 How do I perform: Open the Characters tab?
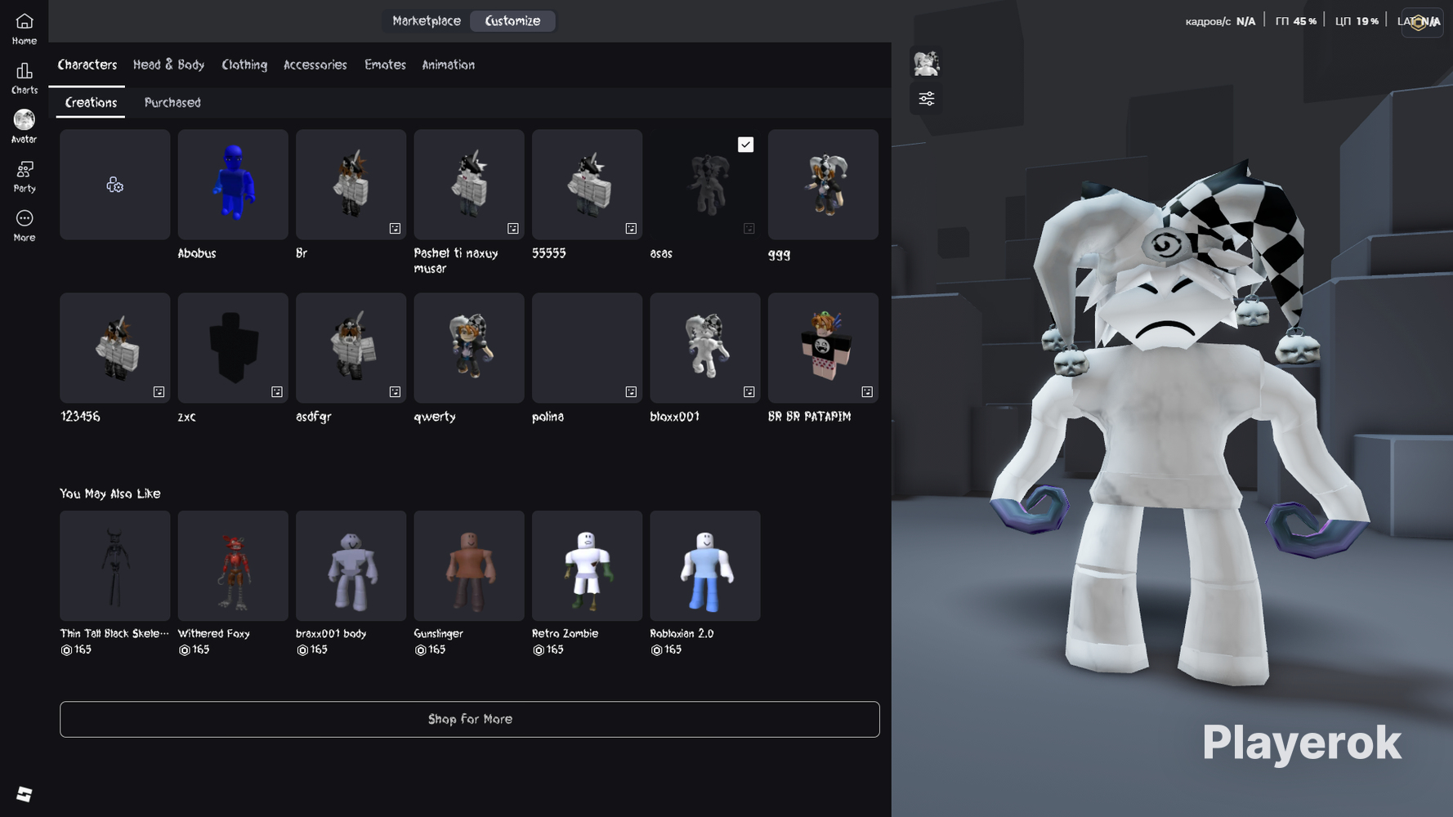[x=87, y=65]
